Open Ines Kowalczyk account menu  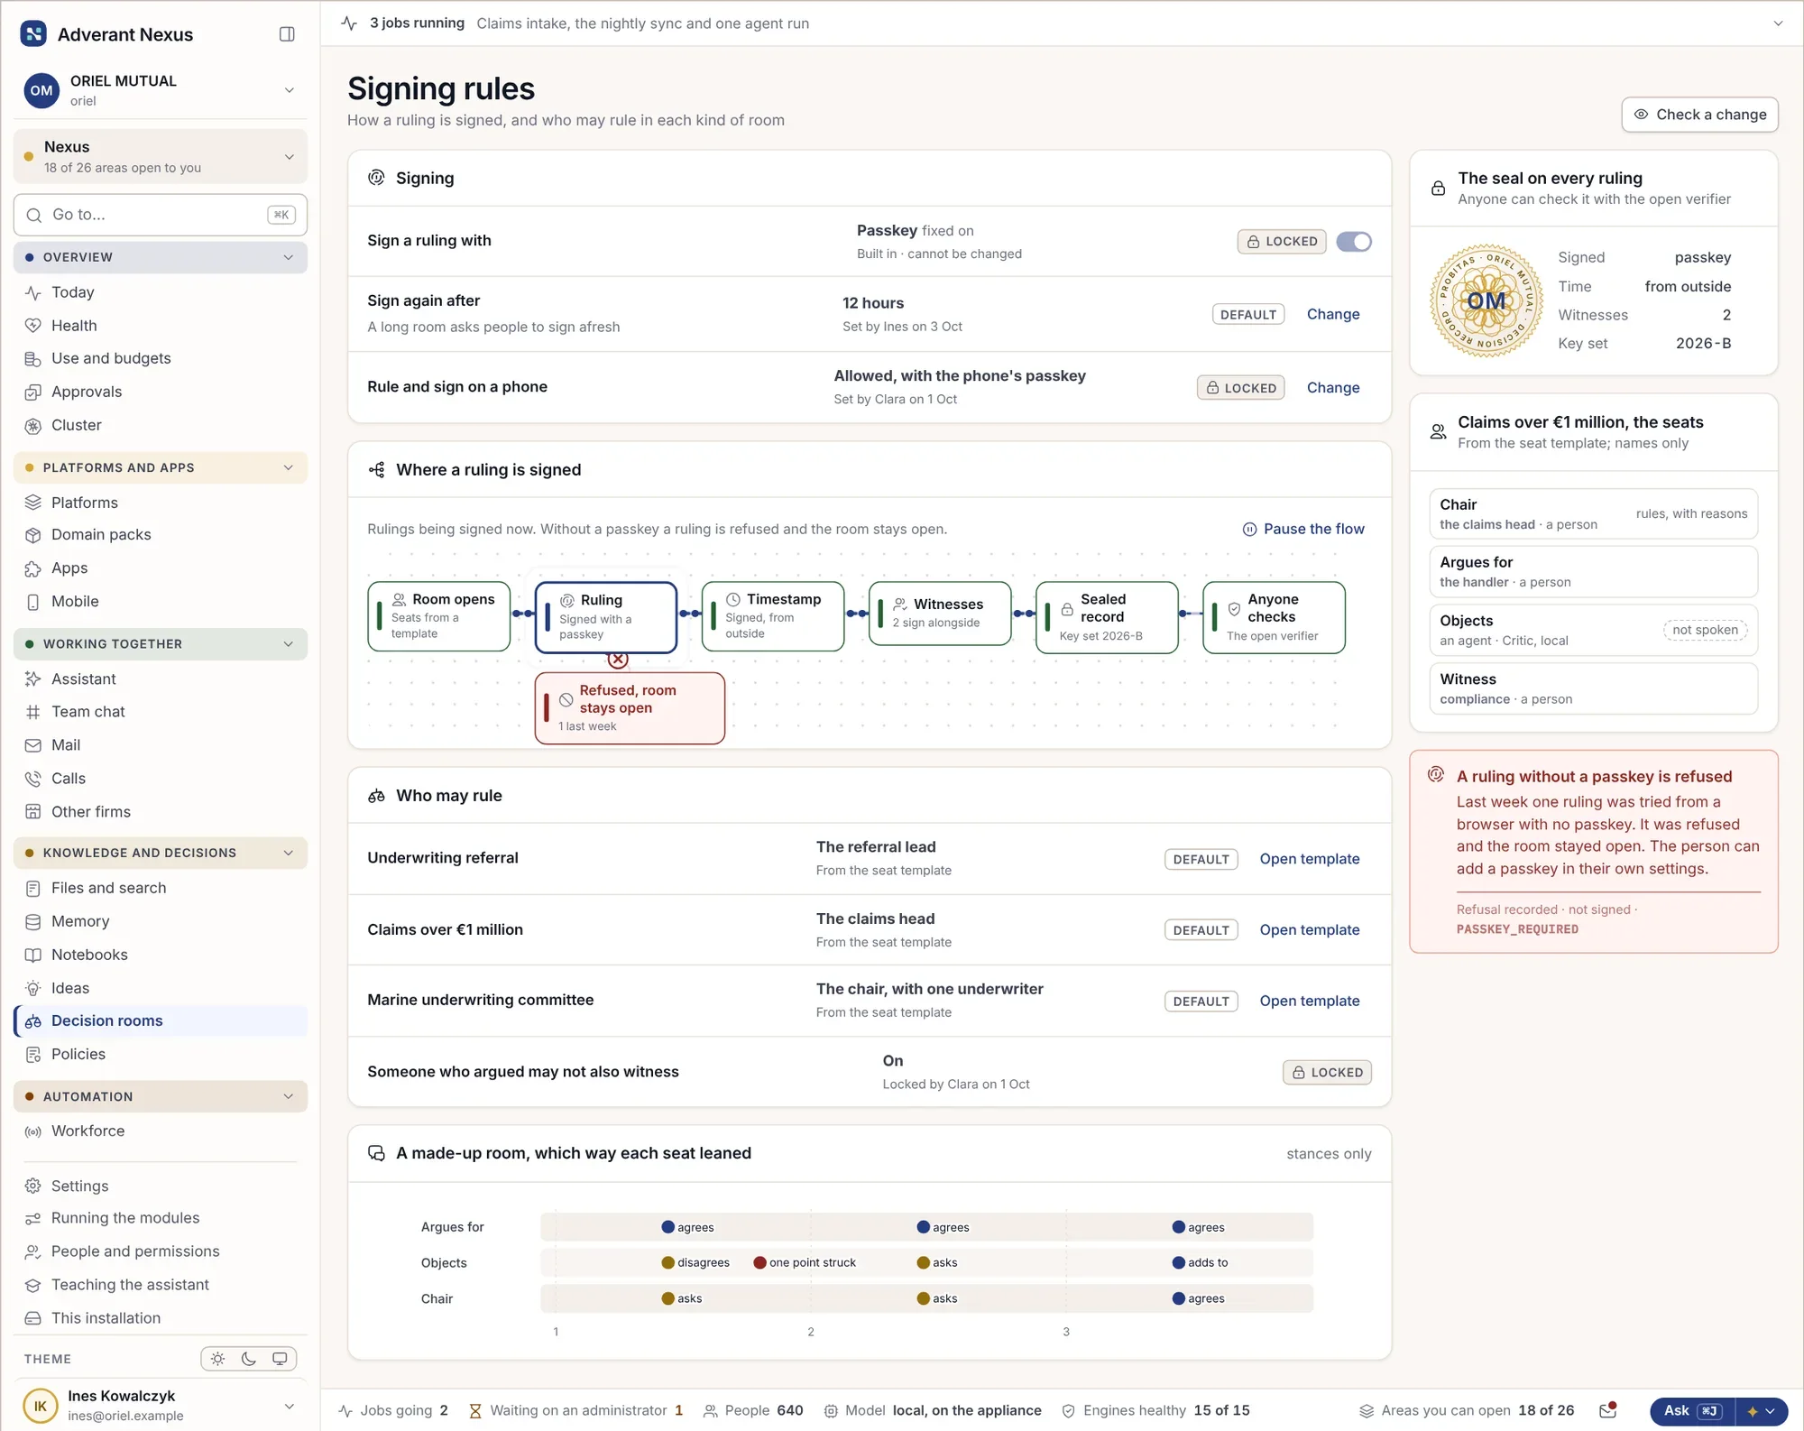[x=161, y=1405]
